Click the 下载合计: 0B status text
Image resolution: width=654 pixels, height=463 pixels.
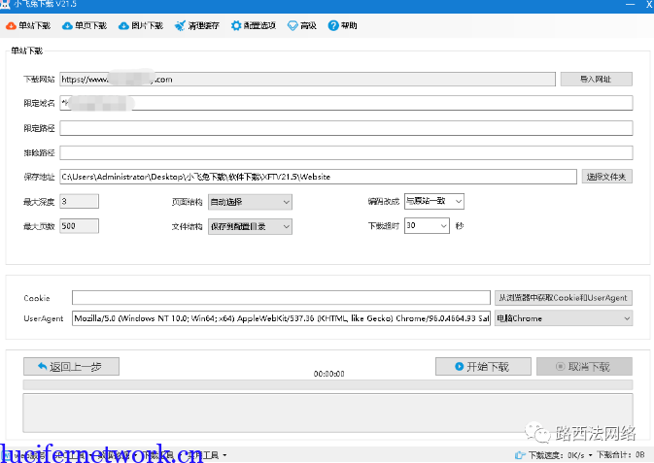[621, 455]
